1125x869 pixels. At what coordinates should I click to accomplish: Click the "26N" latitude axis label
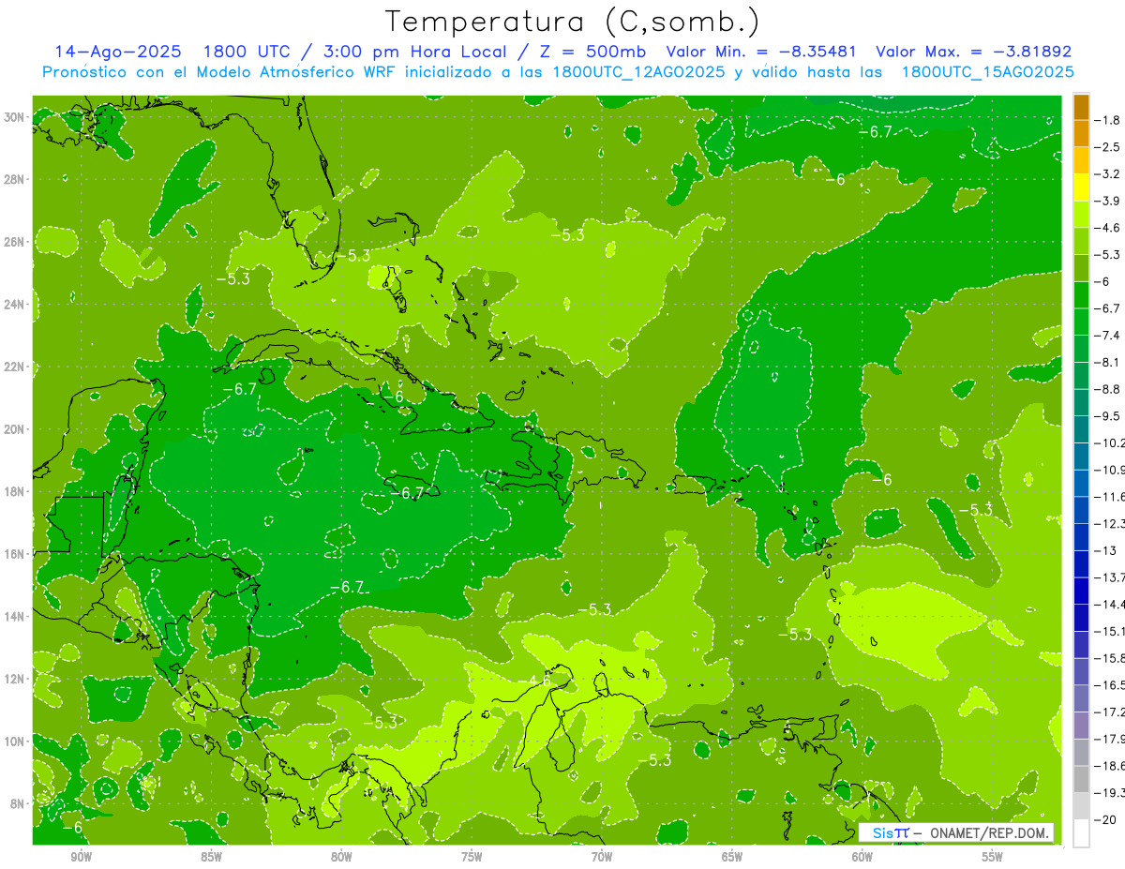pyautogui.click(x=15, y=242)
